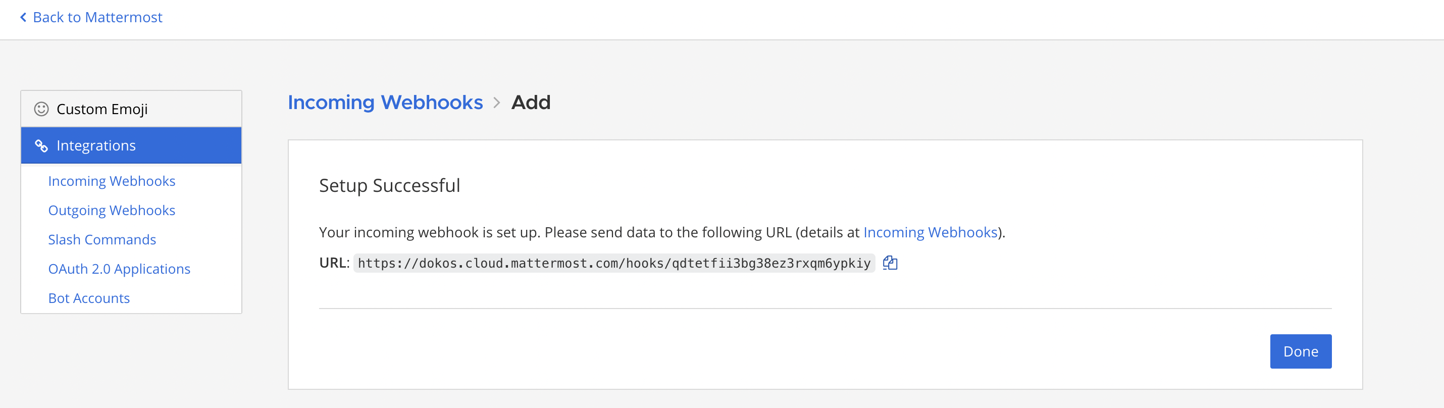
Task: Click the back chevron next to Back to Mattermost
Action: [22, 17]
